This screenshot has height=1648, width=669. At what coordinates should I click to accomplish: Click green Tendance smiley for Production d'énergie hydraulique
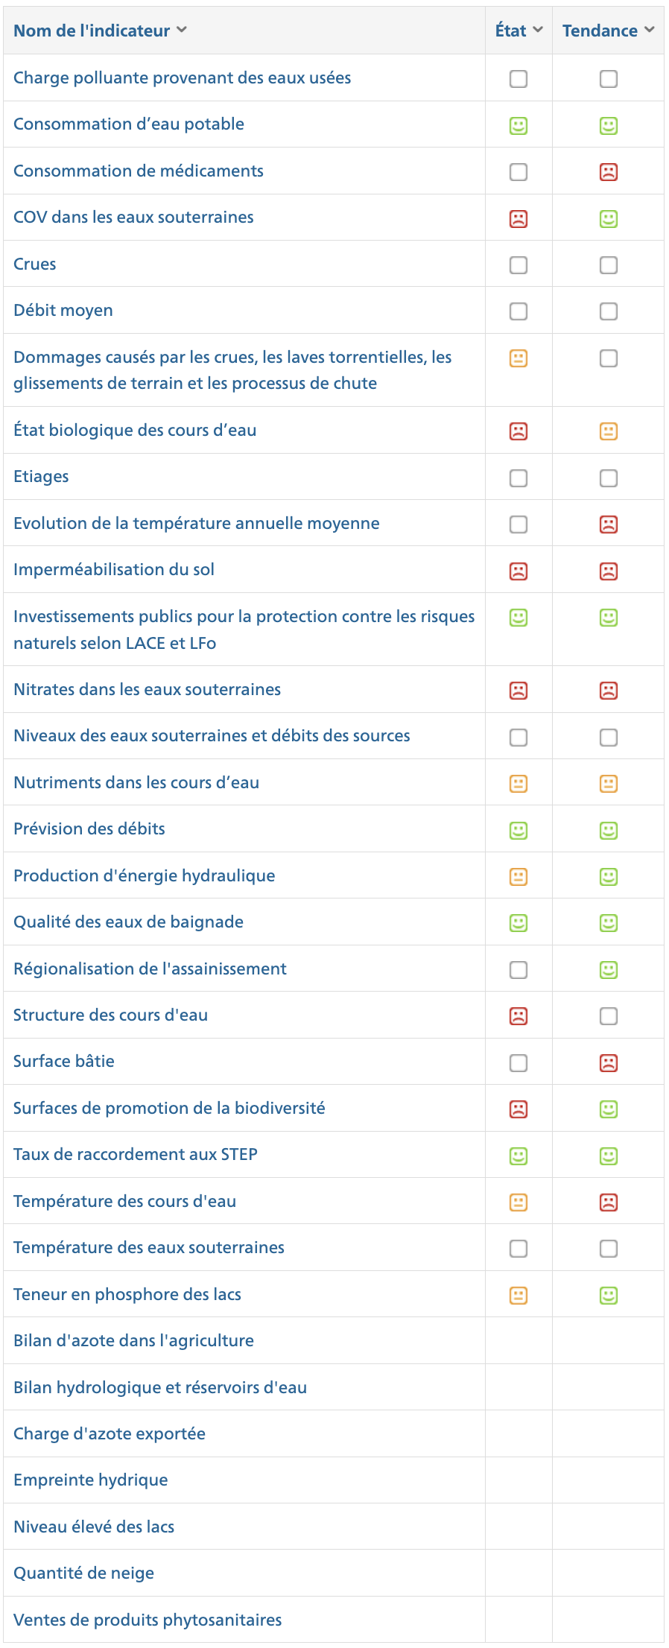(x=609, y=877)
